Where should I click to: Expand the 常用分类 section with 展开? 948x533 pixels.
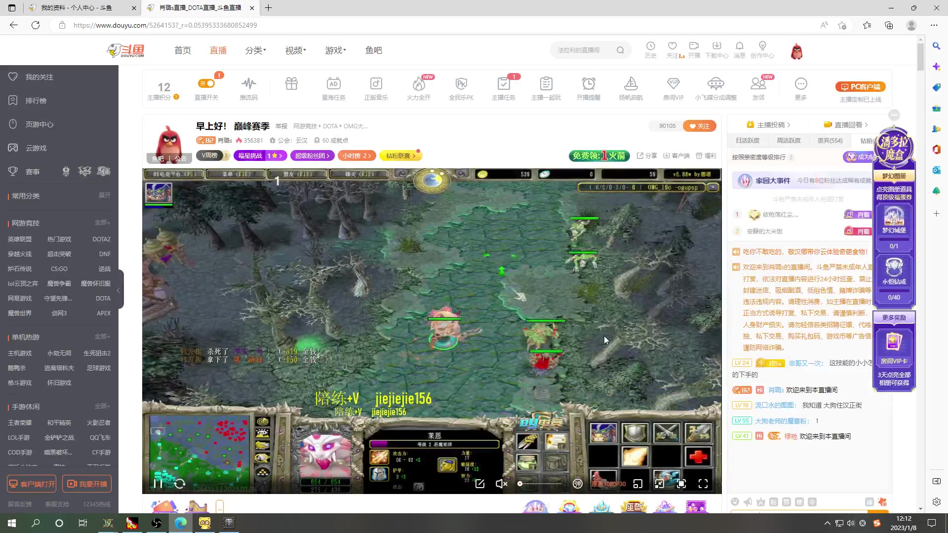(x=104, y=195)
